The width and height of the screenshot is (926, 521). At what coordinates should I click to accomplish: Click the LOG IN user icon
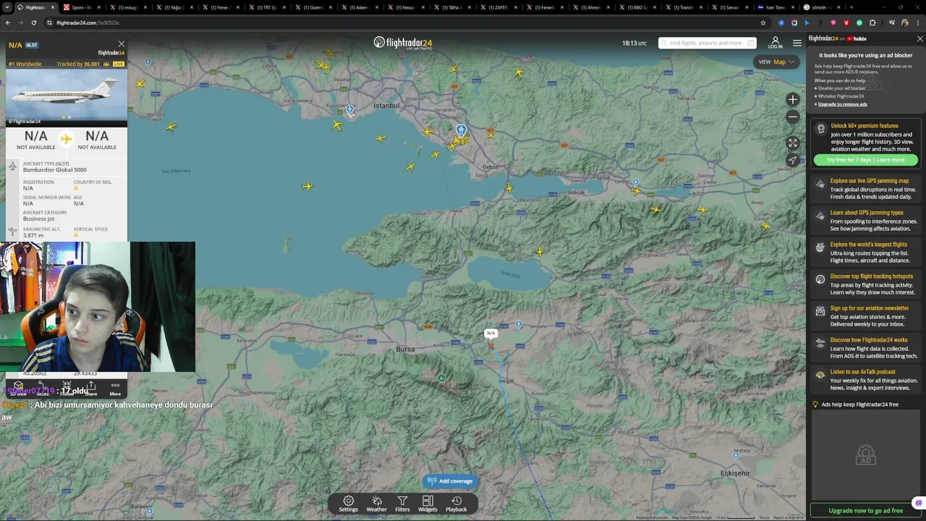click(775, 43)
